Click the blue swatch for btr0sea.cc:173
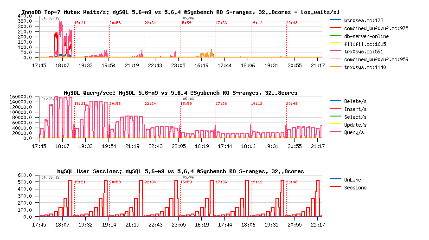This screenshot has width=429, height=240. (335, 19)
